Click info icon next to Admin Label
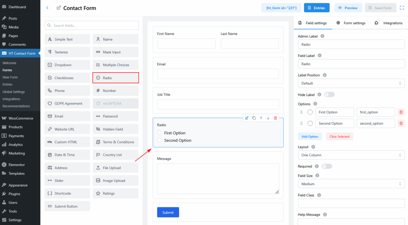Image resolution: width=408 pixels, height=225 pixels. tap(322, 36)
